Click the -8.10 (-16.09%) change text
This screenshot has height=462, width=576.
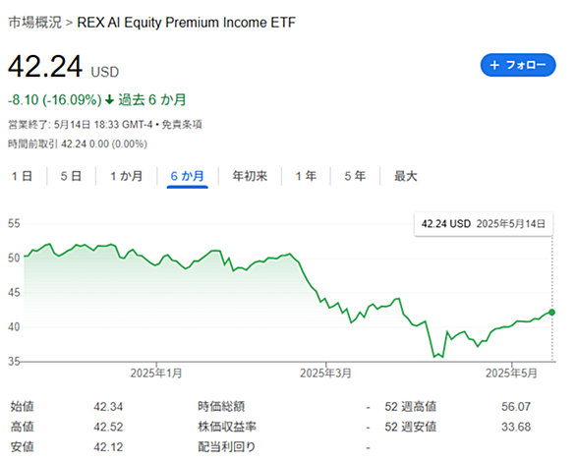coord(55,100)
